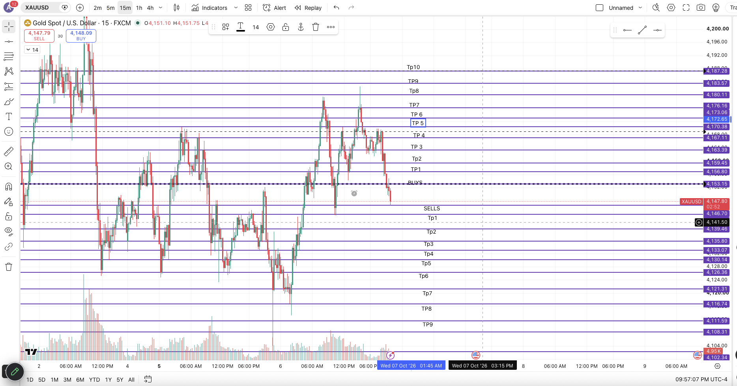
Task: Start bar Replay mode
Action: click(x=308, y=7)
